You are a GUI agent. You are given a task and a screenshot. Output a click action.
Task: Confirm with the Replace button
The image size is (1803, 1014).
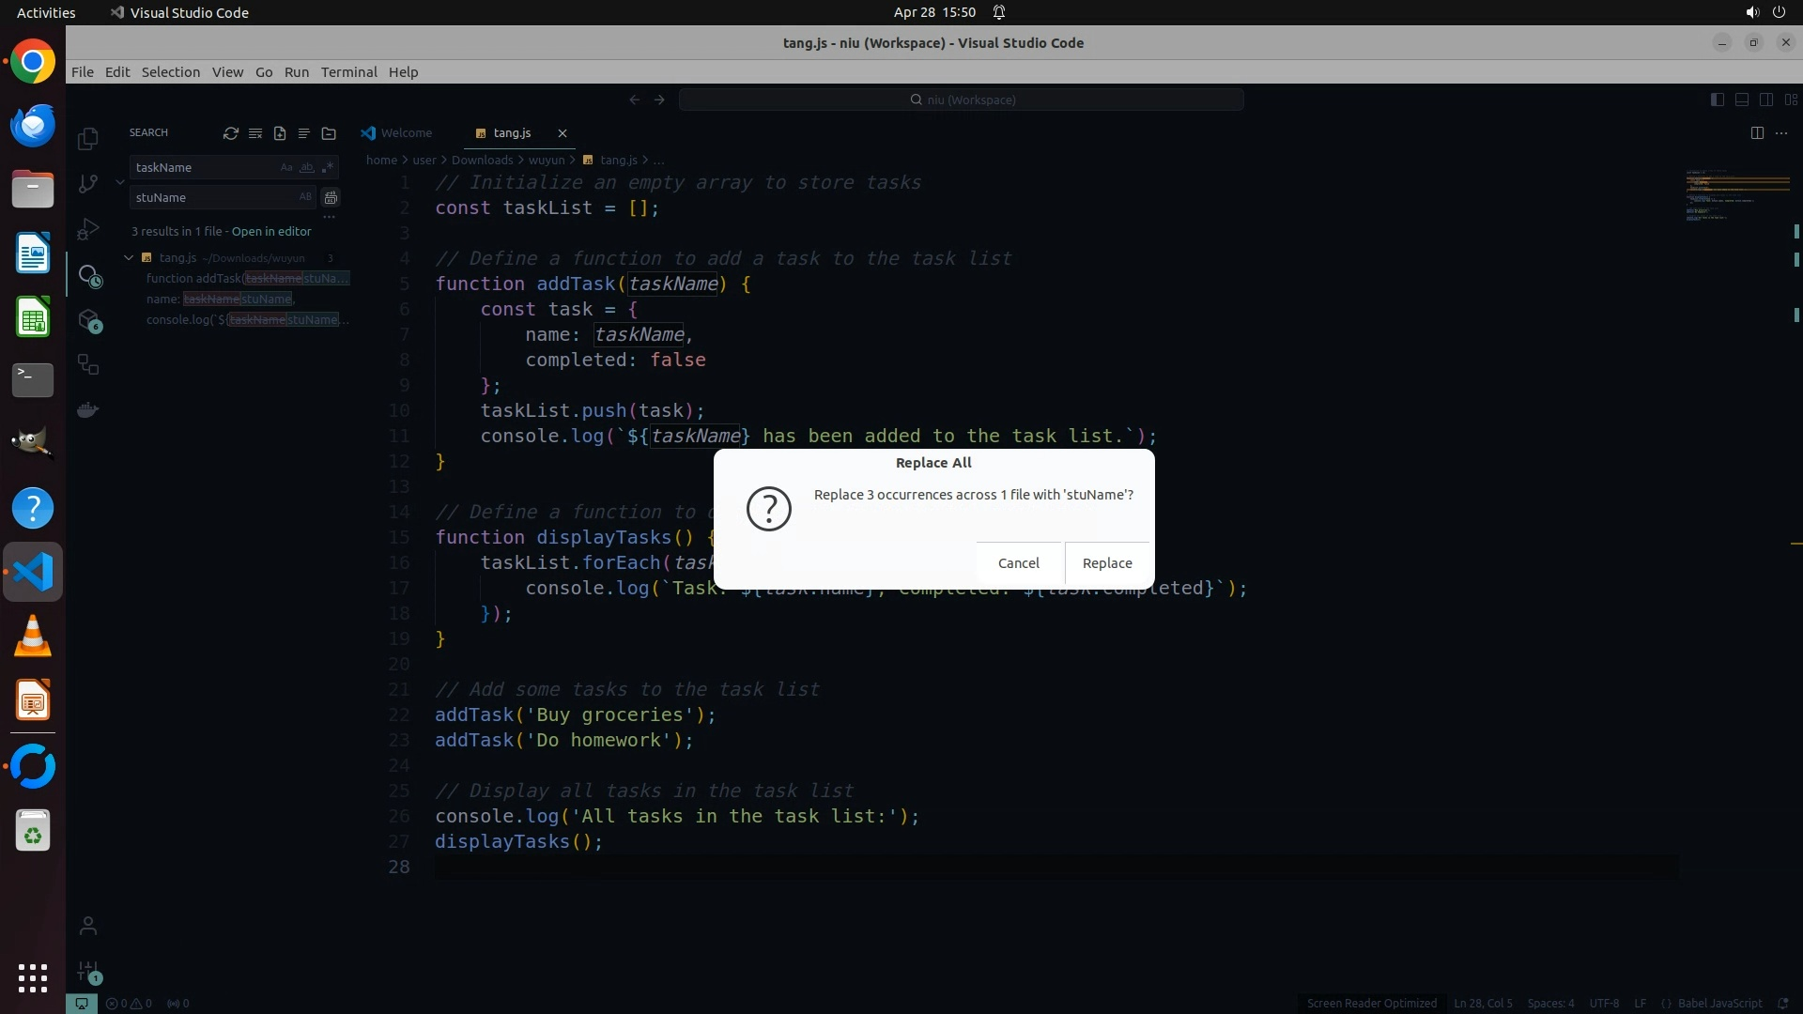[x=1106, y=563]
